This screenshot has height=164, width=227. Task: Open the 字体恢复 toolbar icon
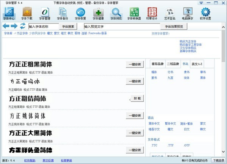pyautogui.click(x=80, y=14)
